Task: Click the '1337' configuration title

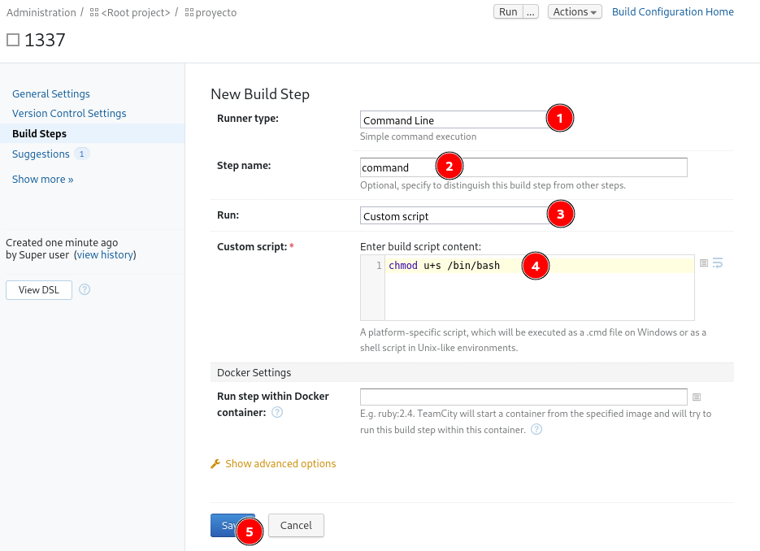Action: point(45,40)
